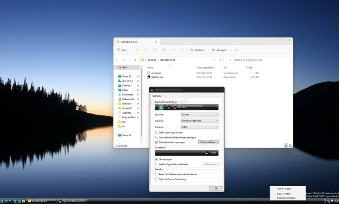Screen dimensions: 339x204
Task: Click the refresh icon beside the address bar
Action: (220, 60)
